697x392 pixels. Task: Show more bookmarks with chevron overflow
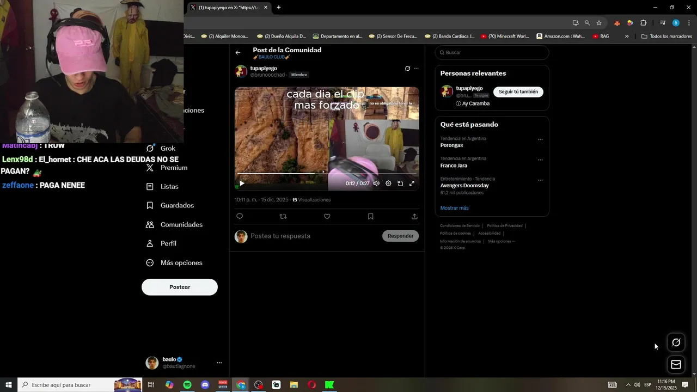click(627, 36)
